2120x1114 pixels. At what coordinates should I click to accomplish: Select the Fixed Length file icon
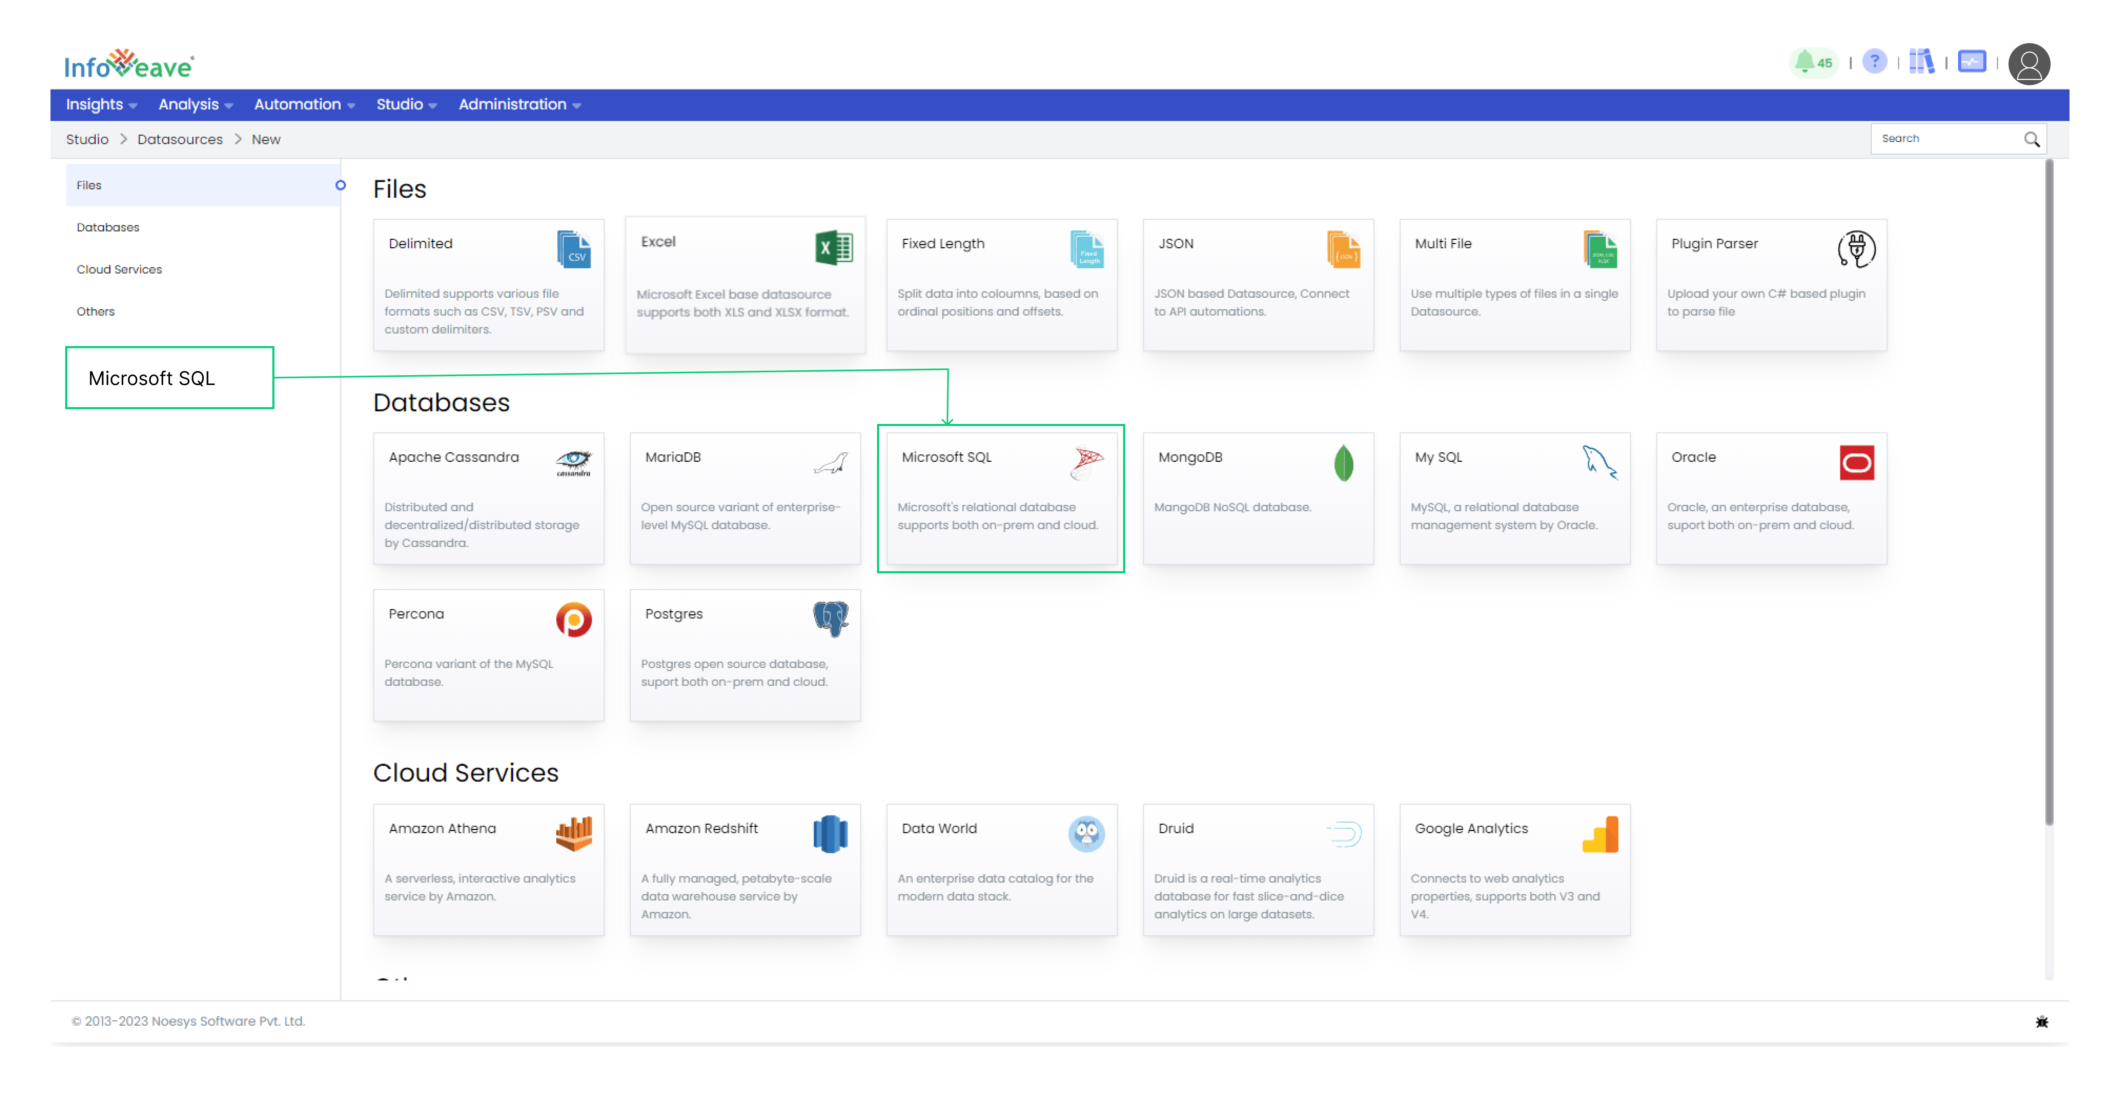pos(1086,249)
